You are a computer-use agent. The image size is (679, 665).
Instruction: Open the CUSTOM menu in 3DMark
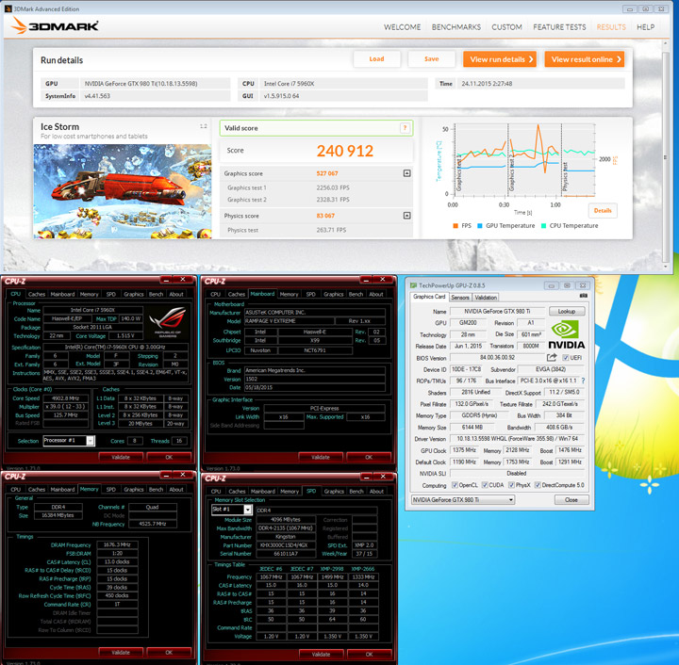(506, 27)
